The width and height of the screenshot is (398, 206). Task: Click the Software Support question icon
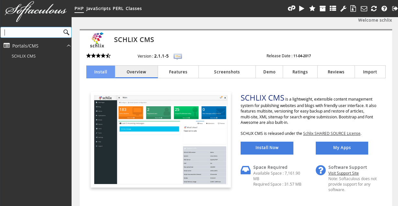pos(321,170)
